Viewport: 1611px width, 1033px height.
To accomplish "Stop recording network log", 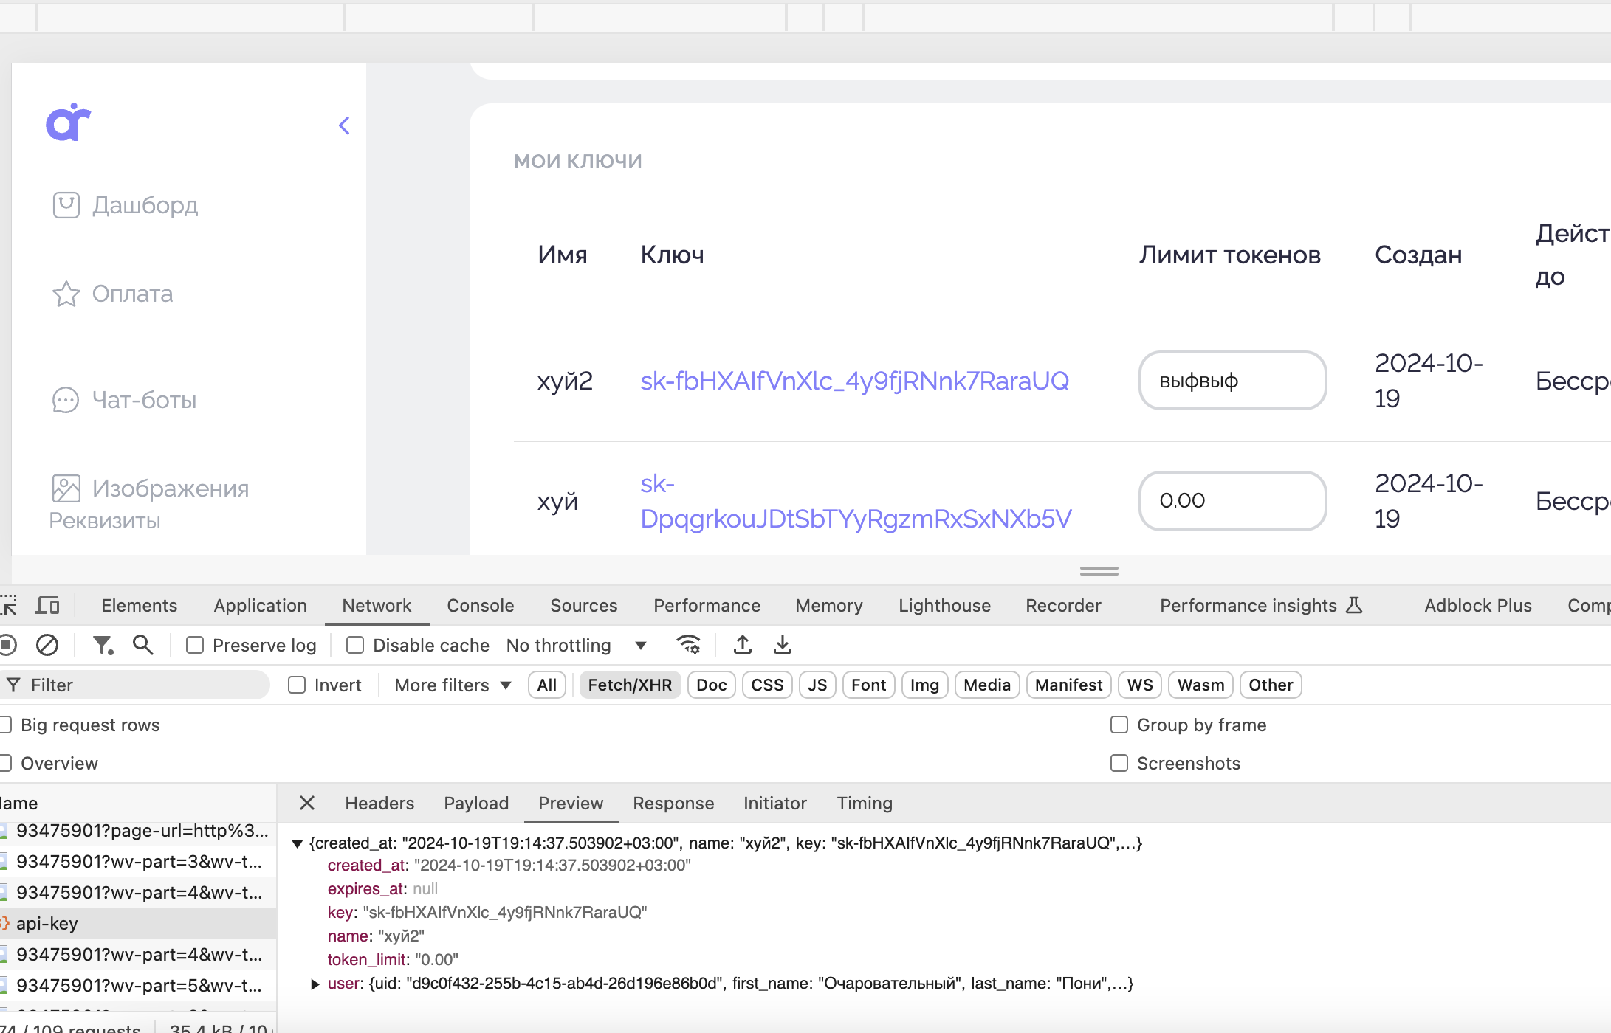I will (7, 646).
